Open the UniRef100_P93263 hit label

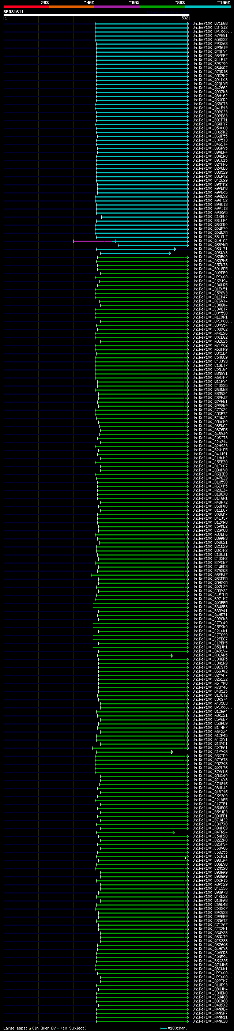[x=210, y=44]
